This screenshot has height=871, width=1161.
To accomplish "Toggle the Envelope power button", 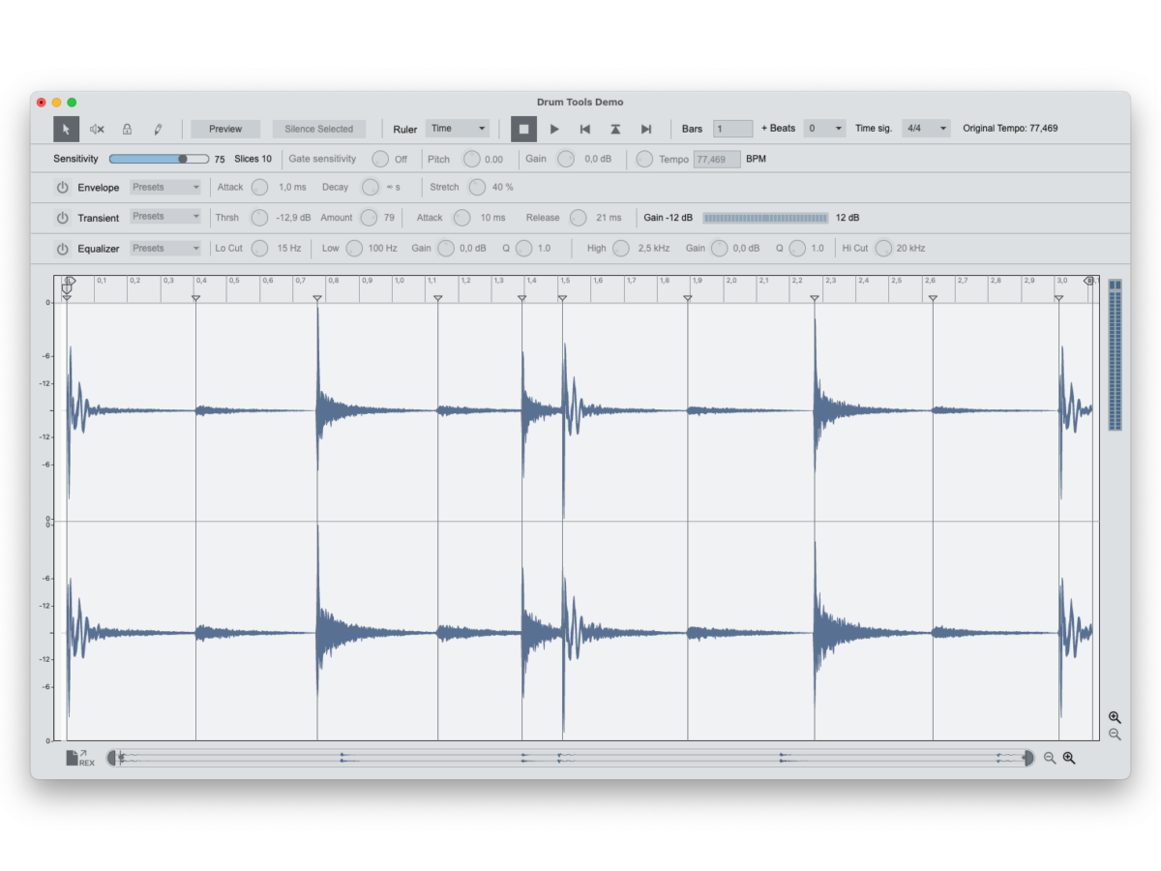I will point(63,188).
